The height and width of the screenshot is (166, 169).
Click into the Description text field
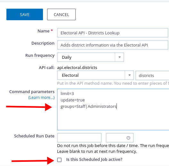click(113, 45)
